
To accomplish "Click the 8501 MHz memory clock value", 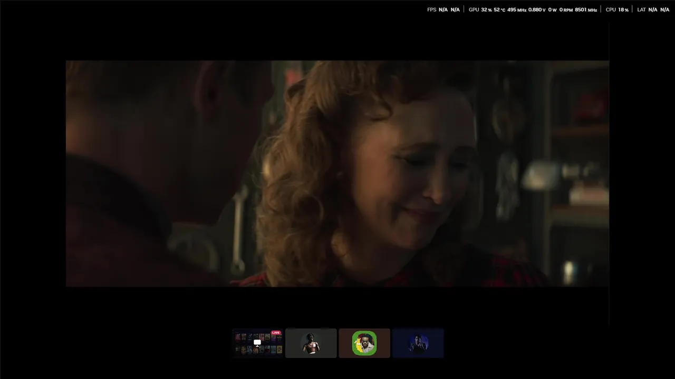I will (586, 9).
